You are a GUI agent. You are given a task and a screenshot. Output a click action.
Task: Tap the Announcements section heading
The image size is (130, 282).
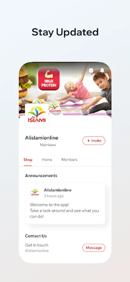coord(41,176)
